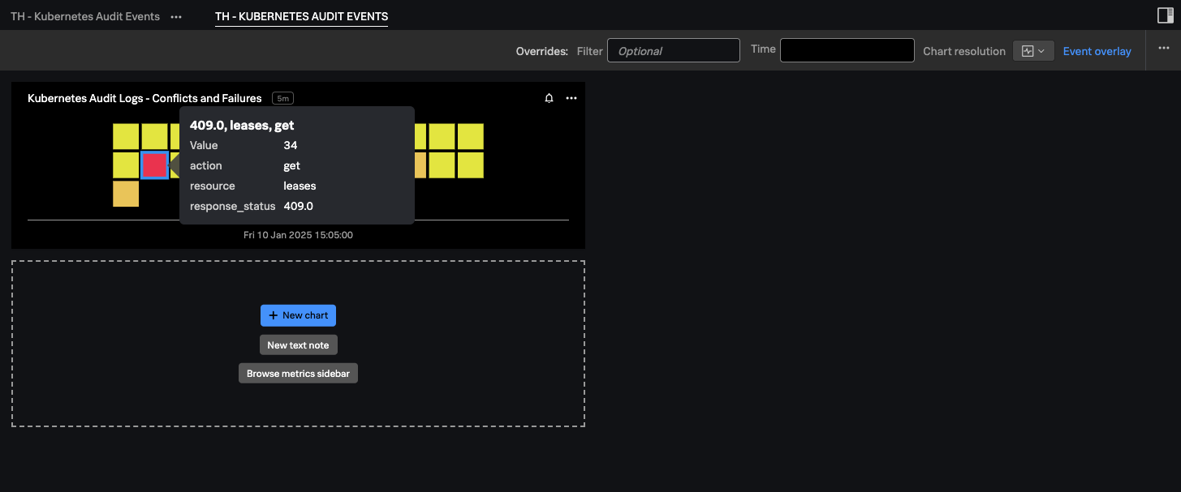Open the dashboard toolbar ellipsis menu icon
This screenshot has width=1181, height=492.
[1163, 49]
